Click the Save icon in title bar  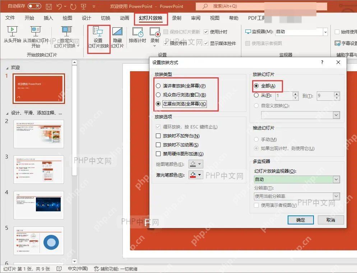click(x=49, y=6)
